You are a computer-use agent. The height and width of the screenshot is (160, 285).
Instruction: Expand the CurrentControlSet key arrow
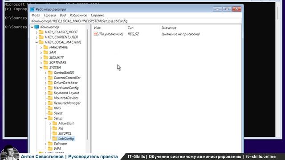[45, 78]
